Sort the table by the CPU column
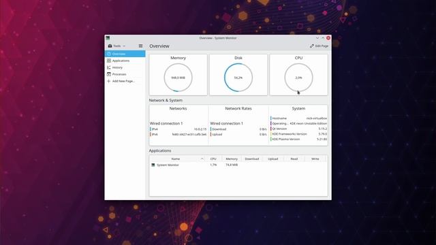436x245 pixels. (x=213, y=159)
